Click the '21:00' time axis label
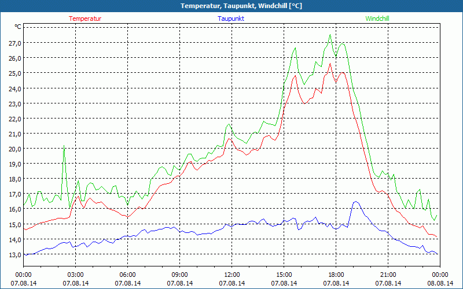 [x=388, y=275]
